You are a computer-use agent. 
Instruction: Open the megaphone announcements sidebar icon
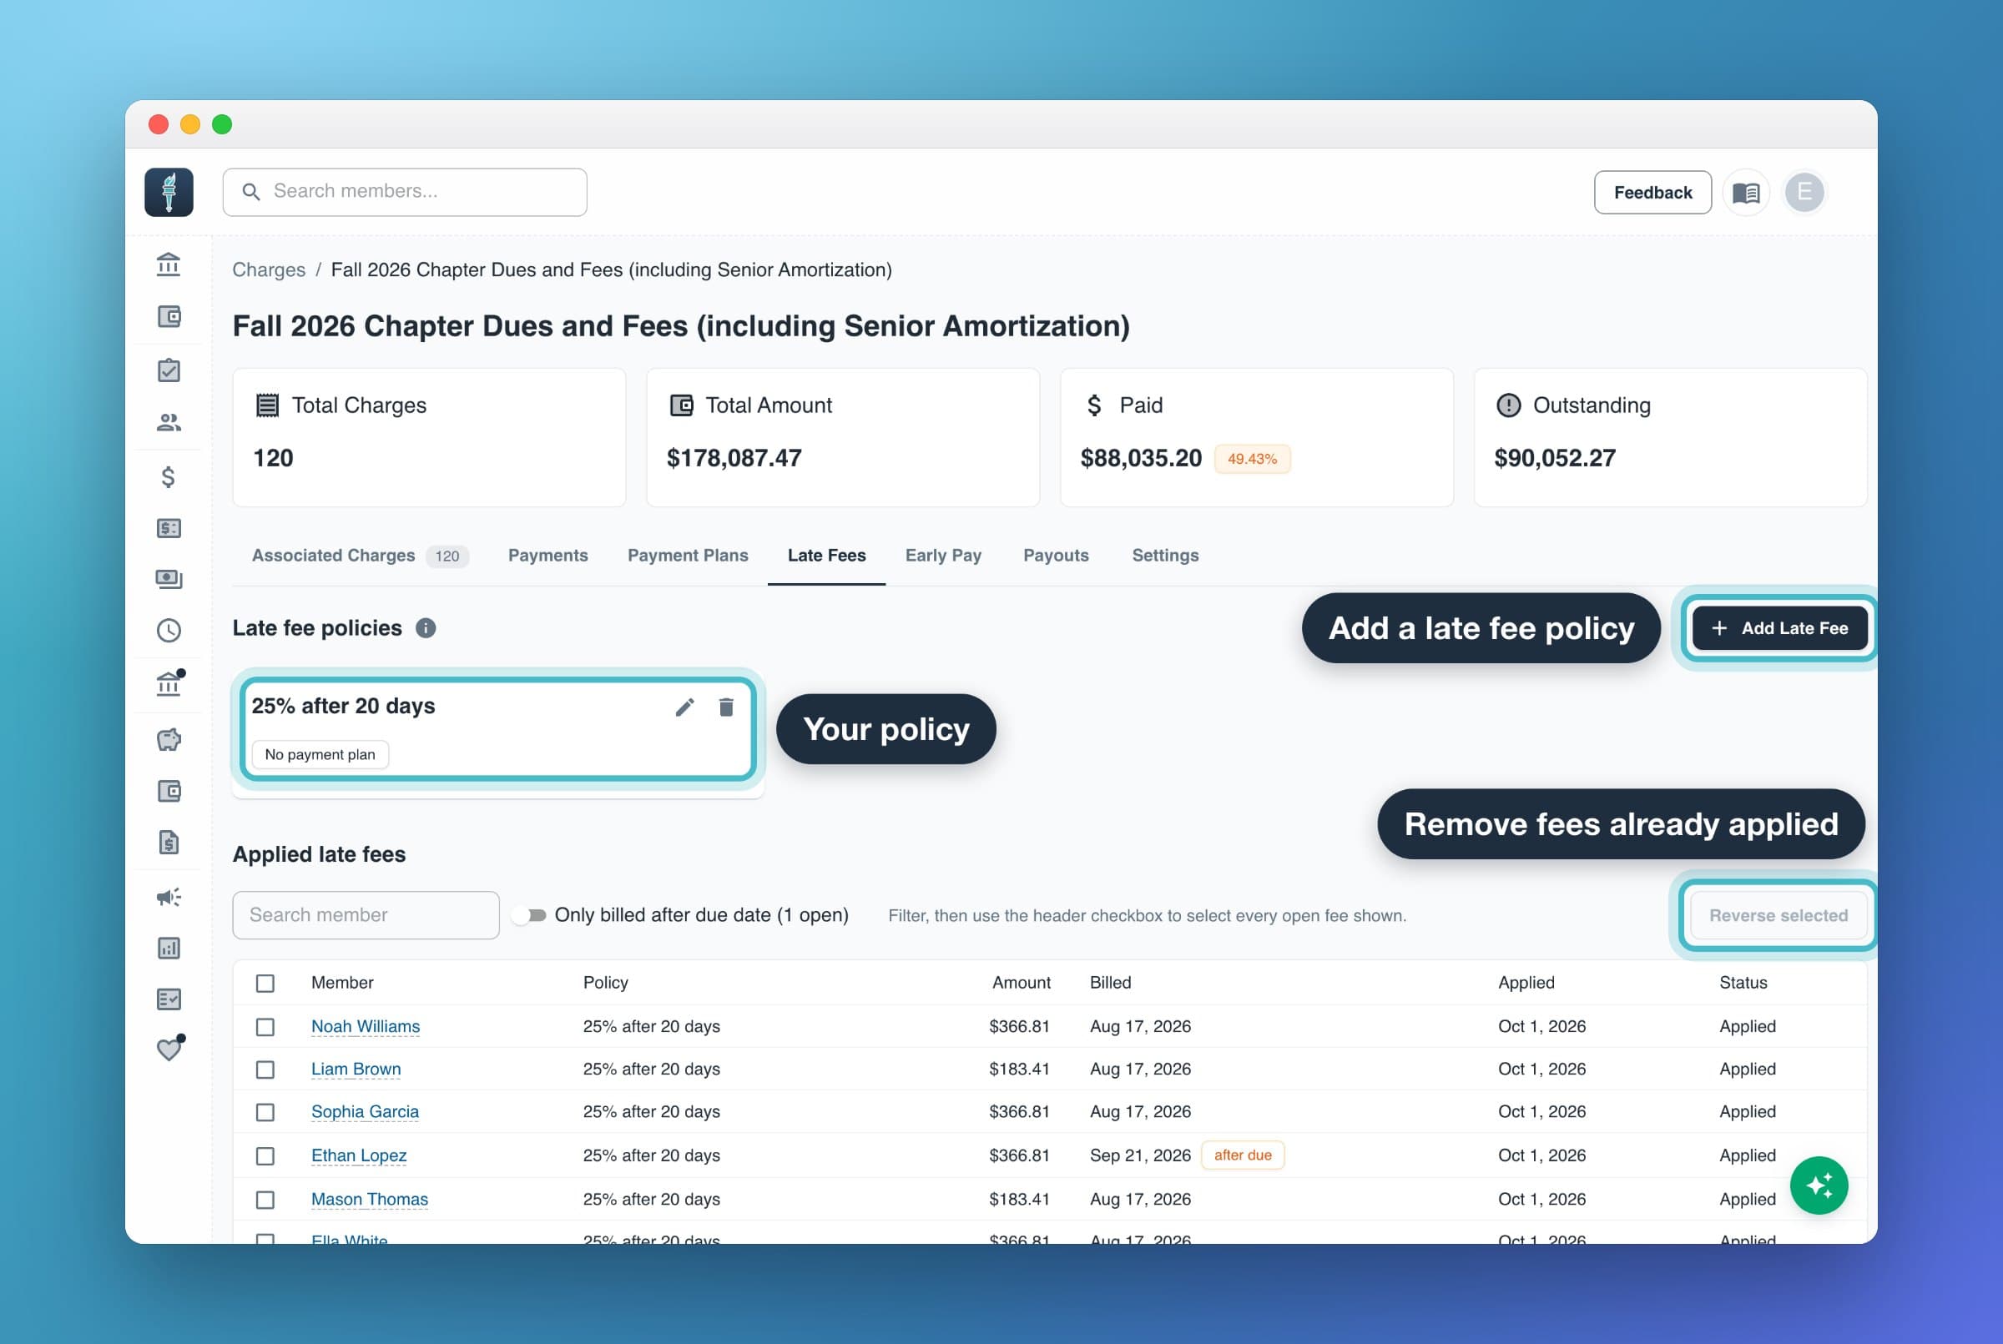coord(169,898)
